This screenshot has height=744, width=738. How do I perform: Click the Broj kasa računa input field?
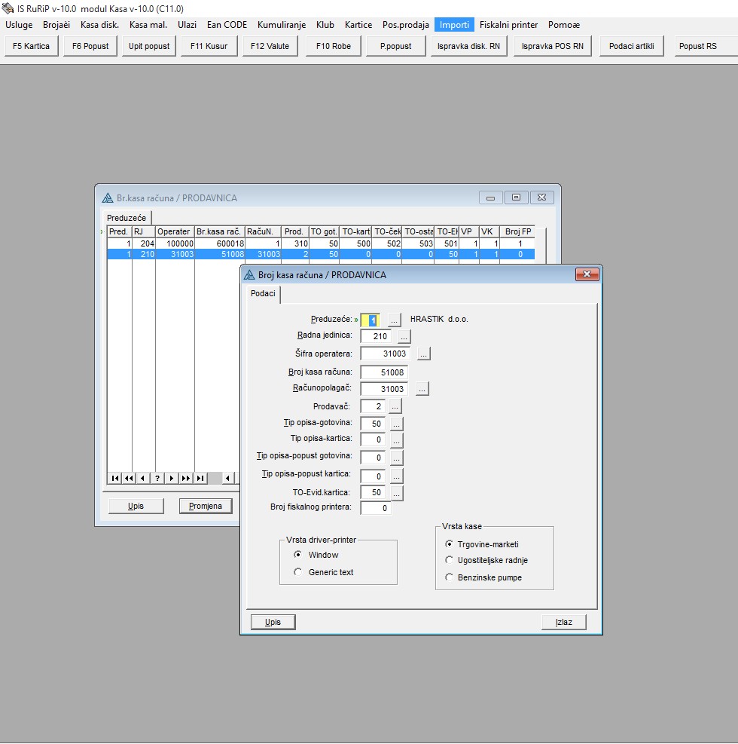click(x=383, y=372)
